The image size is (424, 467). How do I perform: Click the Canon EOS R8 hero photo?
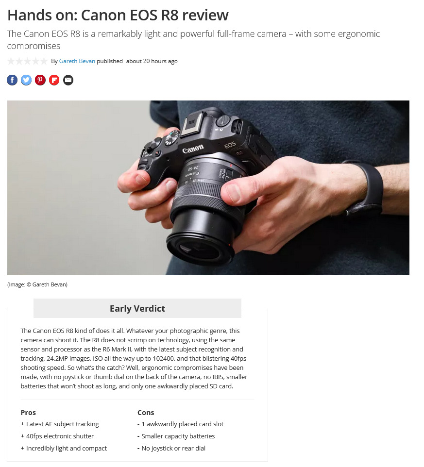click(x=208, y=188)
